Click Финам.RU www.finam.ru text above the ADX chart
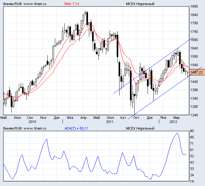 tap(25, 128)
